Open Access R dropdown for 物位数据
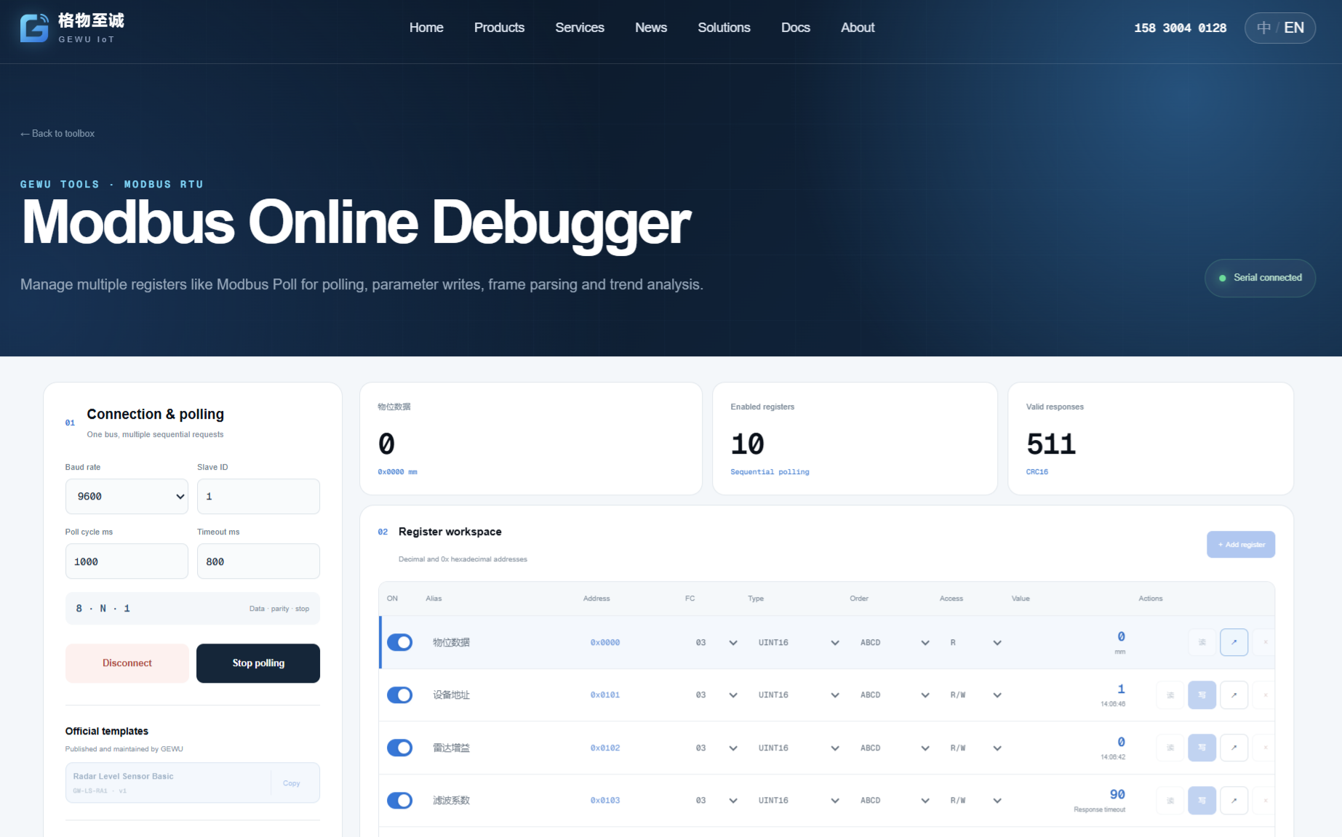This screenshot has height=837, width=1342. 975,643
